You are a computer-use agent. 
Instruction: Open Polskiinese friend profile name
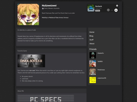tap(101, 70)
